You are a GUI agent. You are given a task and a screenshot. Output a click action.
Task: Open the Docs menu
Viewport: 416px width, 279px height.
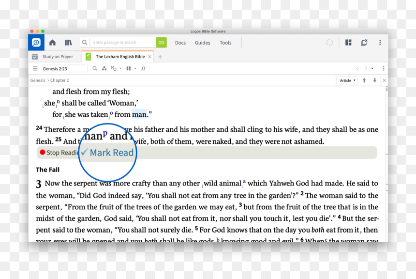point(180,43)
